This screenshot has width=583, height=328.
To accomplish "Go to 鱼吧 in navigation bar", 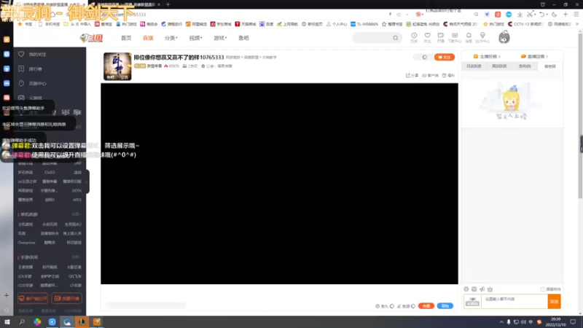I will [x=243, y=38].
